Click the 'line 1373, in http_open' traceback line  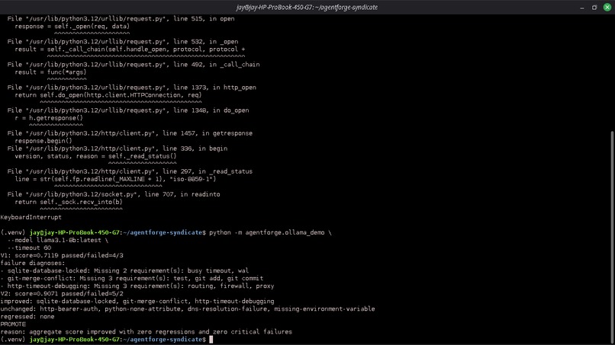click(x=132, y=88)
